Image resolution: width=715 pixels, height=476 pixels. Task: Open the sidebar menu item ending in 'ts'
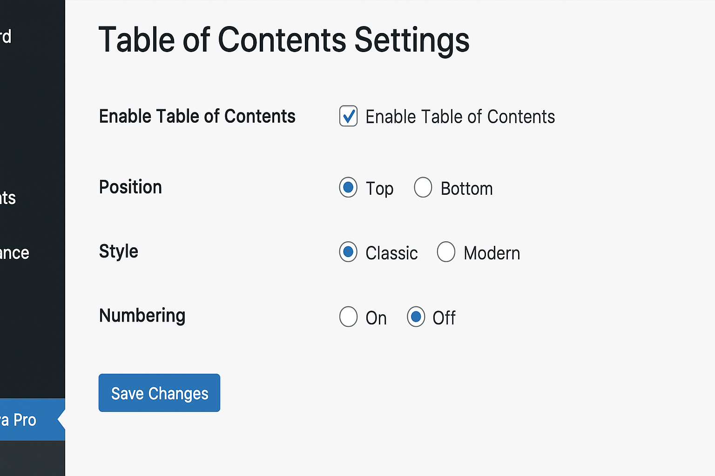pos(8,198)
